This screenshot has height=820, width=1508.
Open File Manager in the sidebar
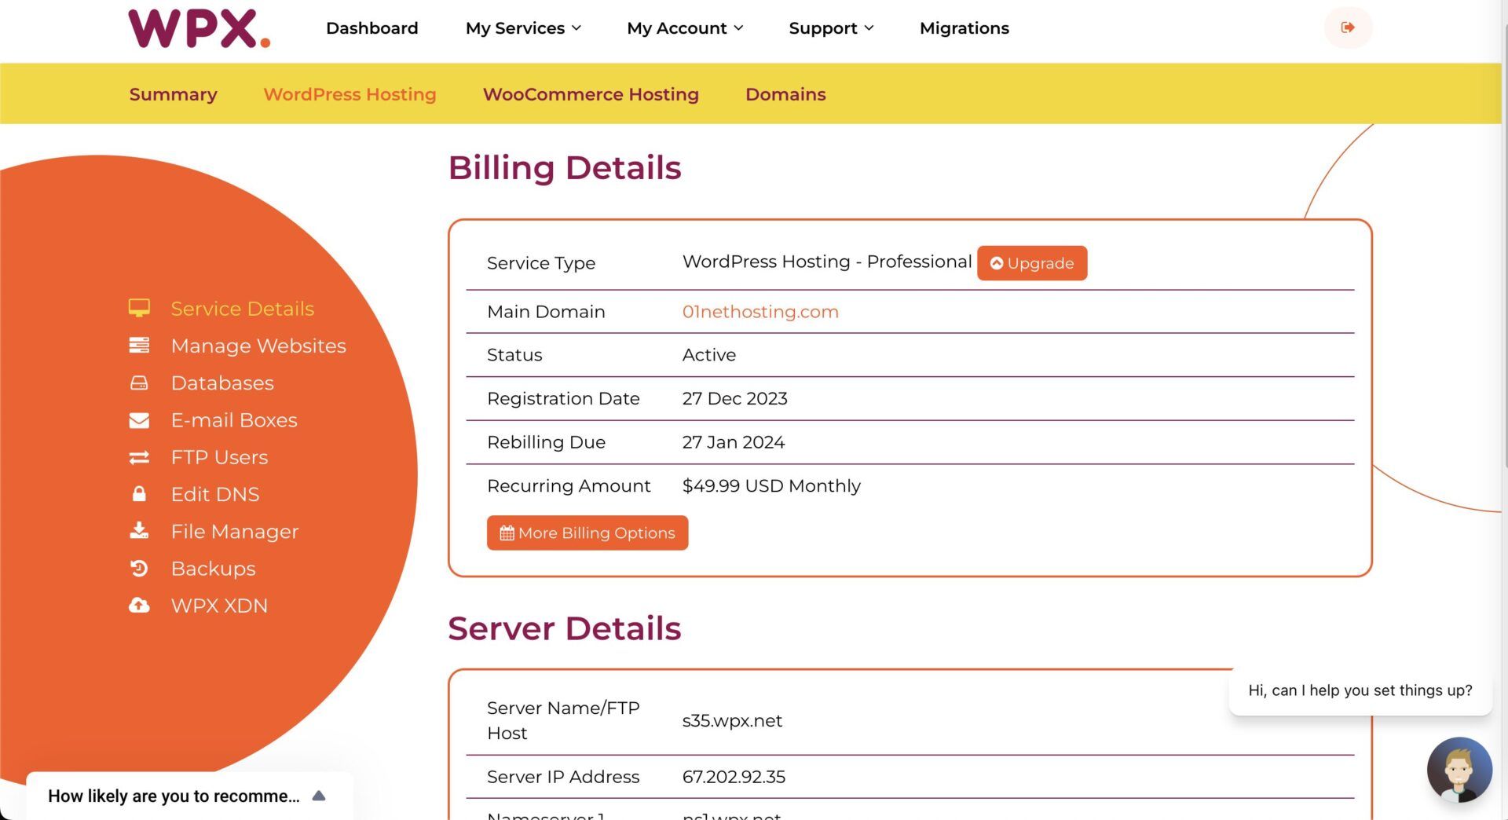235,532
